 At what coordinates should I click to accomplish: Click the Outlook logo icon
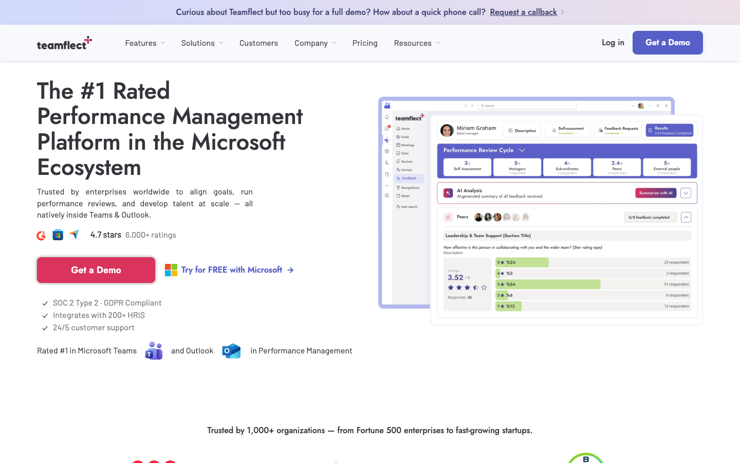click(x=231, y=351)
